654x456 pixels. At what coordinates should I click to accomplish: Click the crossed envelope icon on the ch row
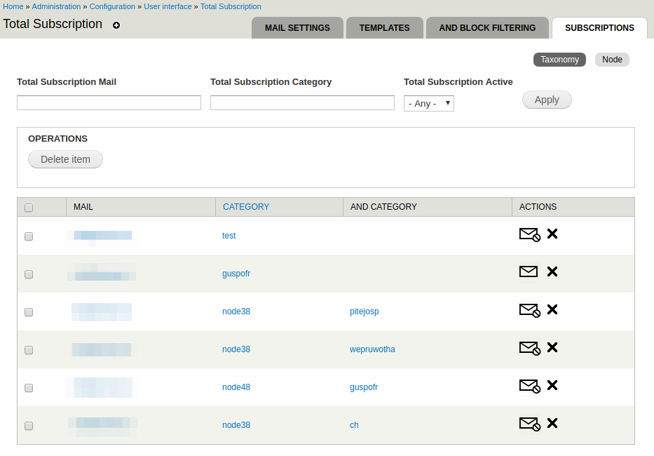[x=530, y=424]
